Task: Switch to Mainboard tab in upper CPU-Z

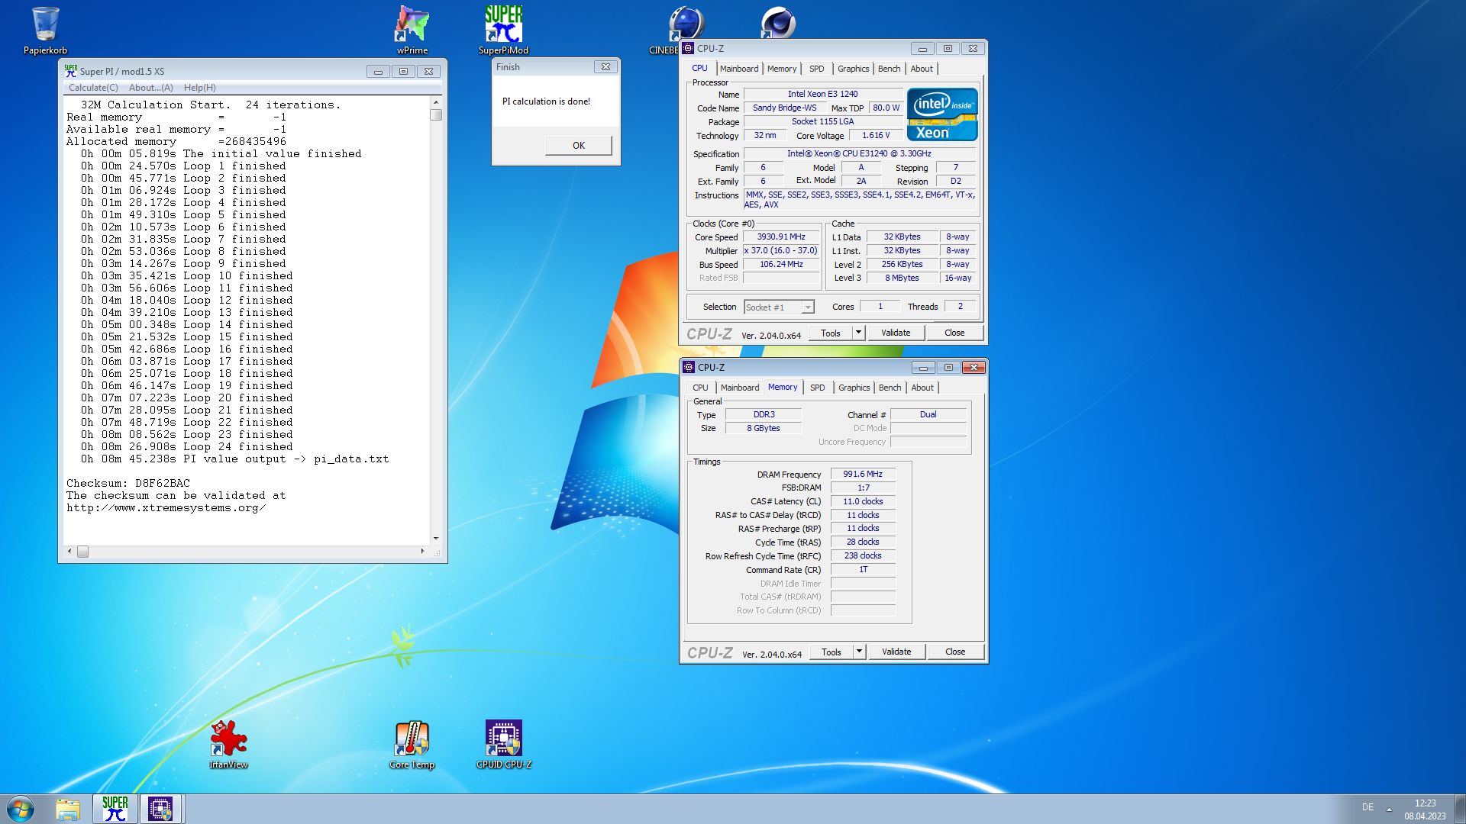Action: click(739, 69)
